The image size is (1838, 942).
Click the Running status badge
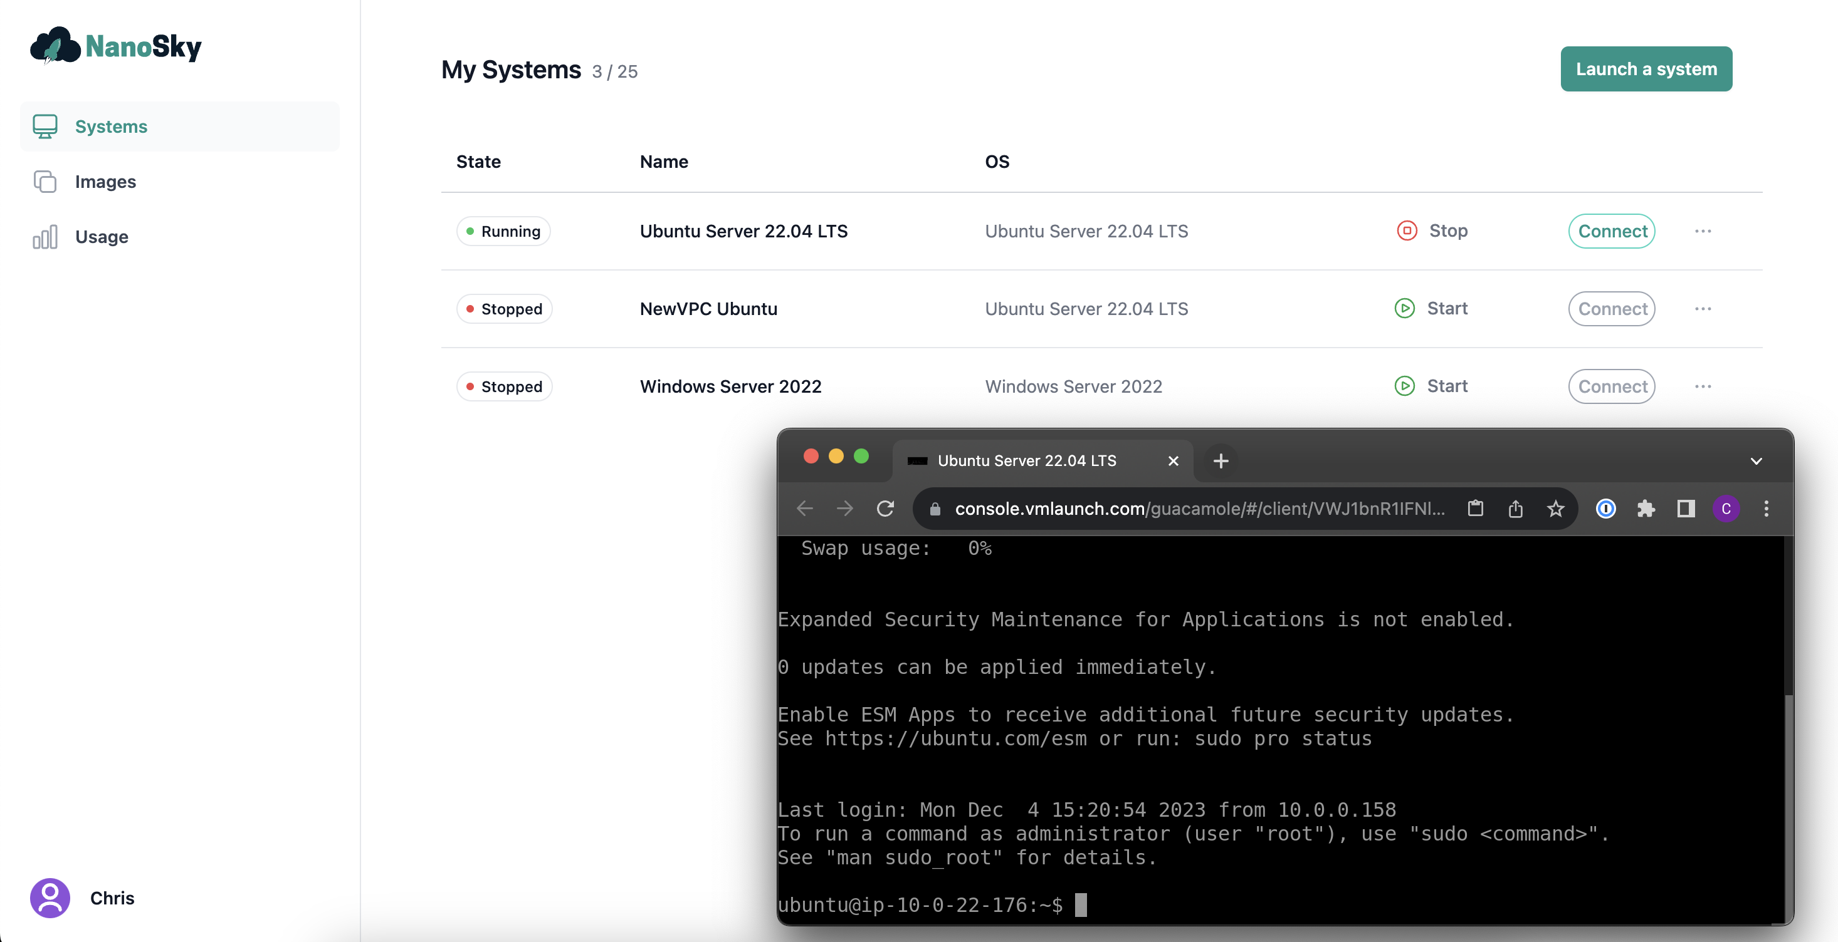[503, 231]
